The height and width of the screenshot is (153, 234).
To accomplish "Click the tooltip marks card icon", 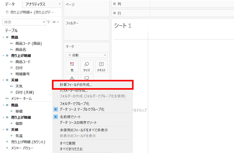I will (87, 78).
